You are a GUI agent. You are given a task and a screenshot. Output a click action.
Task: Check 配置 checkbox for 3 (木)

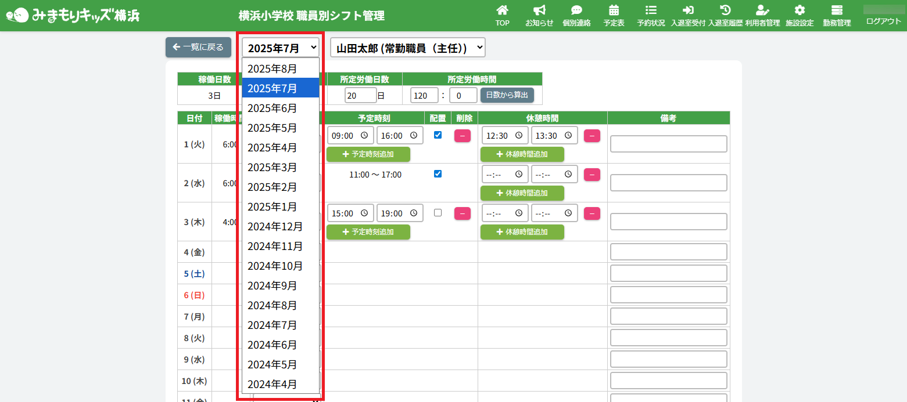[438, 213]
